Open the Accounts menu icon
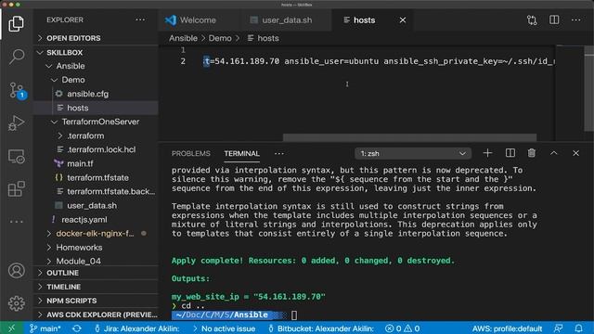The height and width of the screenshot is (334, 594). click(x=17, y=270)
